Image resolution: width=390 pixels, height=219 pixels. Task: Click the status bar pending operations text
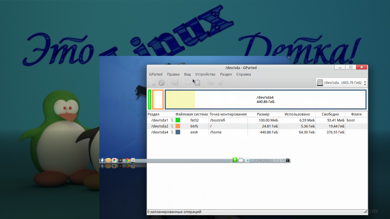point(174,212)
